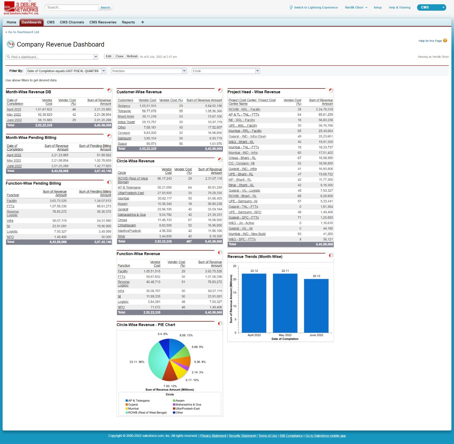Click Switch to Lightning Experience link
Viewport: 454px width, 444px height.
pyautogui.click(x=316, y=7)
